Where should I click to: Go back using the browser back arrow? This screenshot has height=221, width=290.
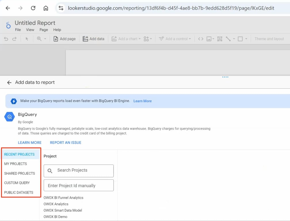(8, 8)
